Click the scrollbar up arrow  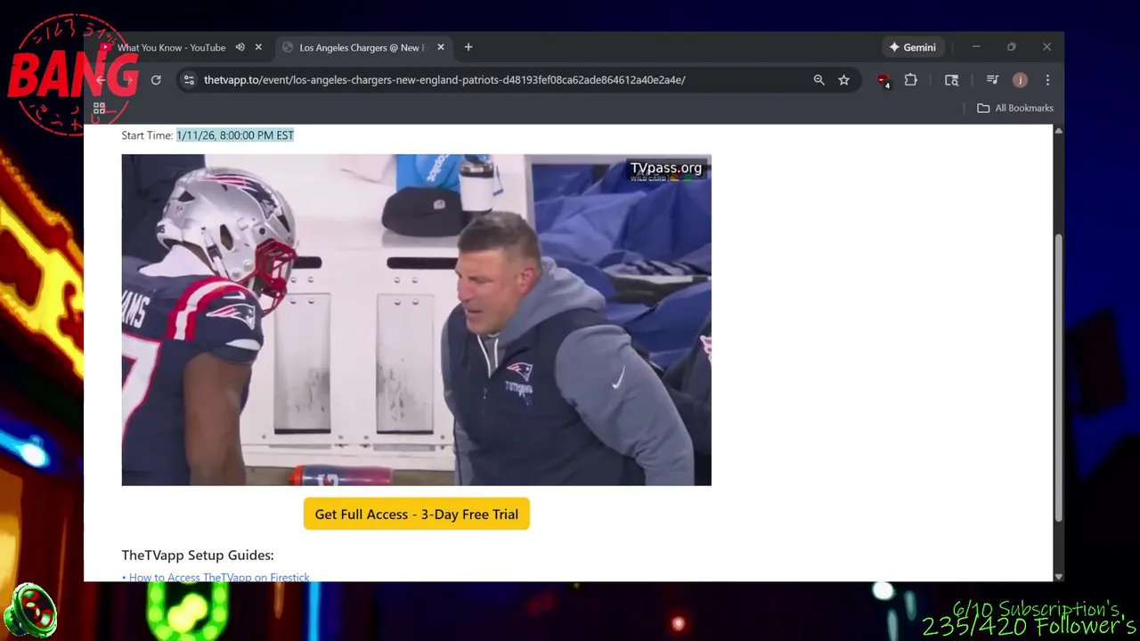[x=1058, y=131]
